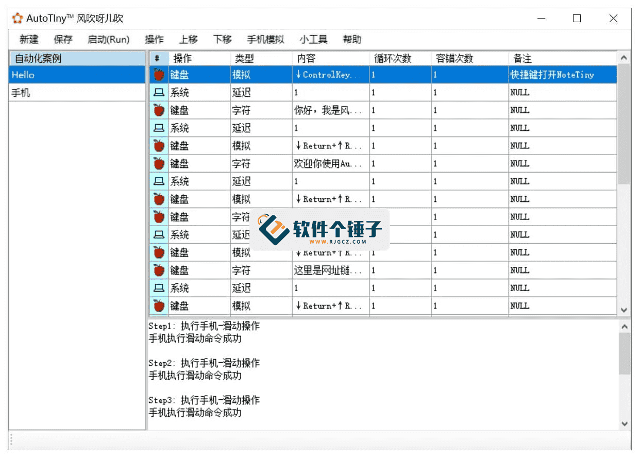The image size is (640, 459).
Task: Open the 小工具 menu
Action: (x=313, y=39)
